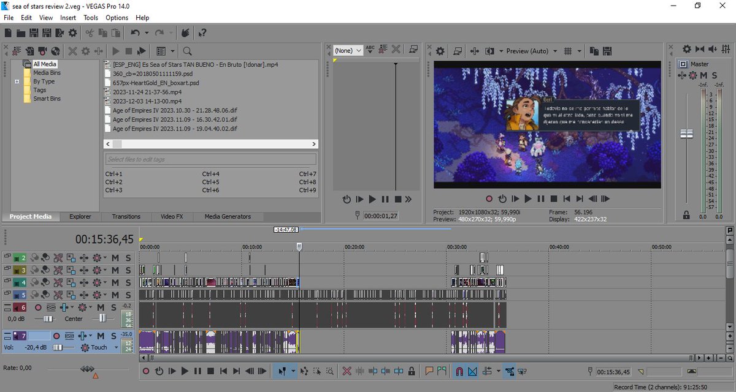Viewport: 736px width, 392px height.
Task: Arm audio track 6 for recording
Action: coord(38,307)
